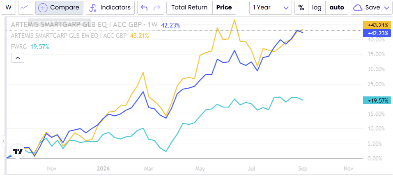This screenshot has height=176, width=393.
Task: Open the W weekly interval button
Action: click(x=9, y=7)
